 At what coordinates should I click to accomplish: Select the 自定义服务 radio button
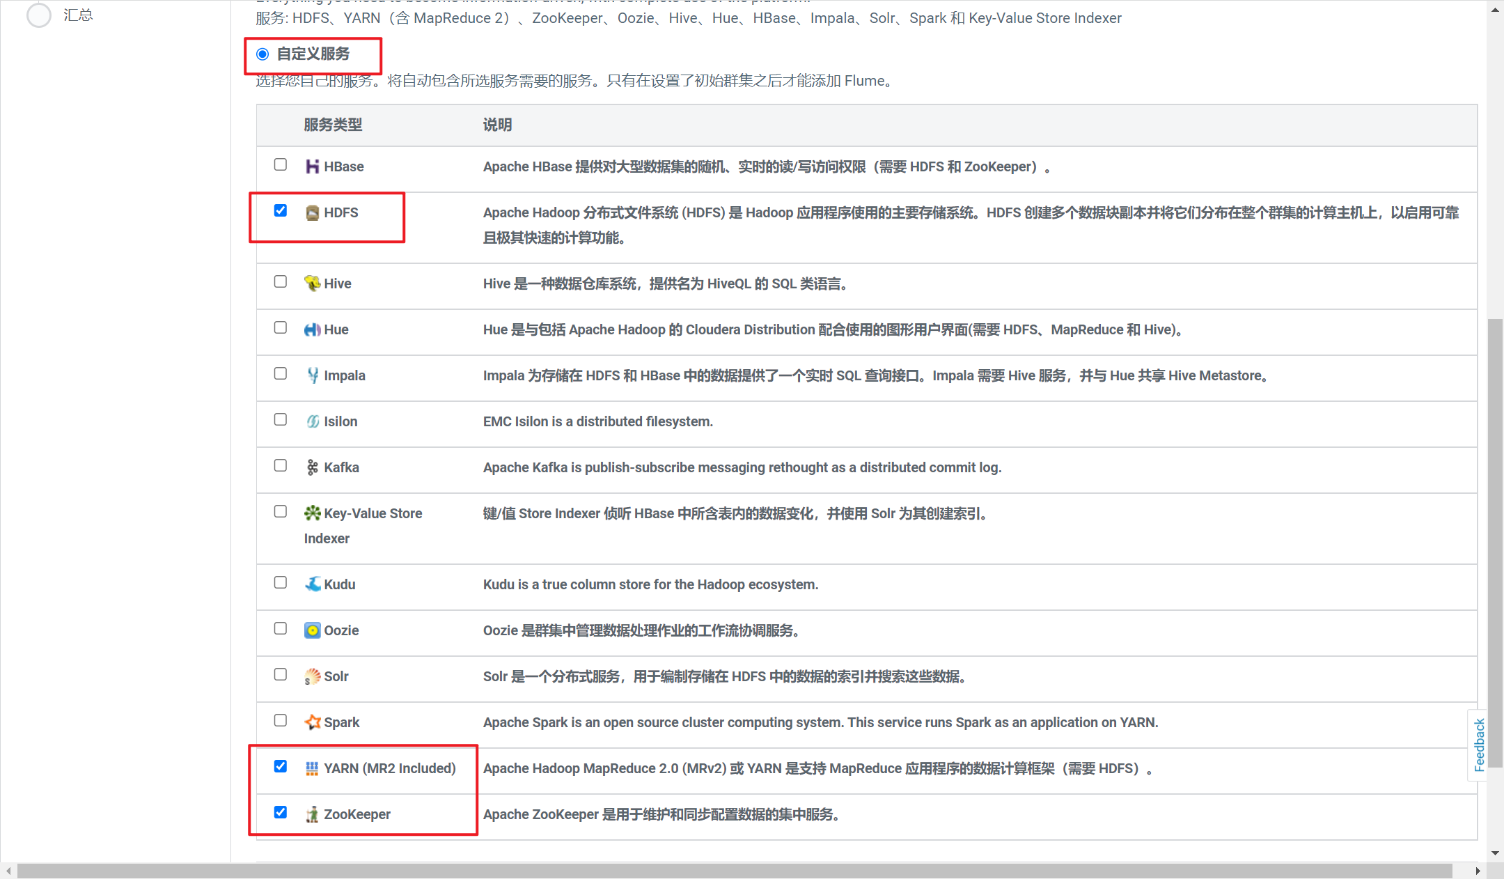263,54
